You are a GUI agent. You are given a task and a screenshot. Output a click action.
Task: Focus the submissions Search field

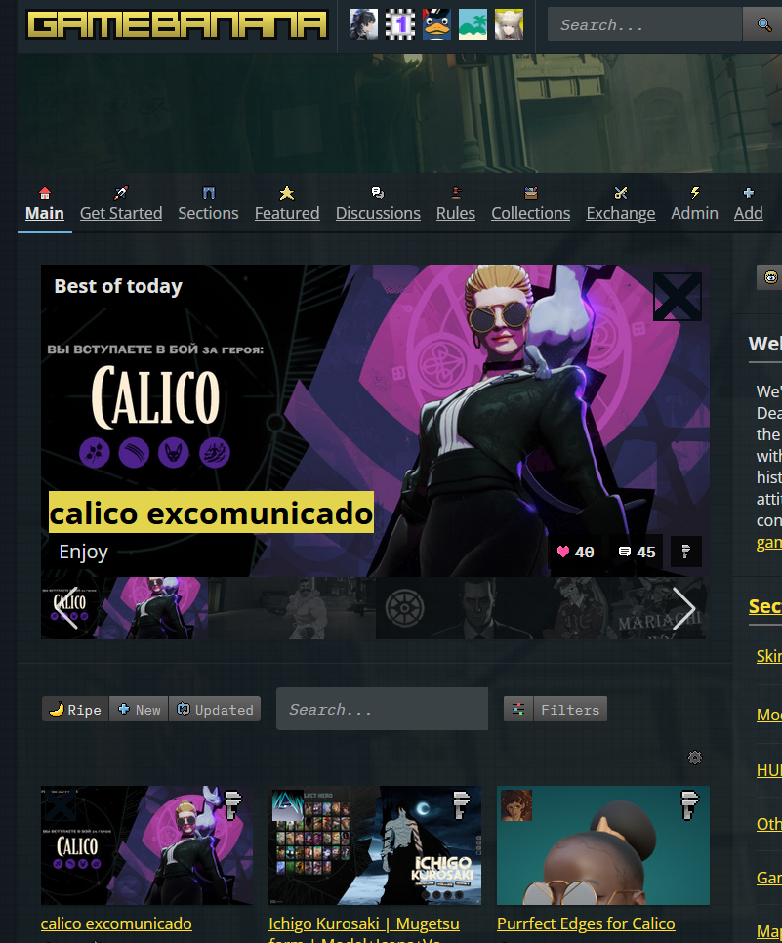tap(382, 709)
